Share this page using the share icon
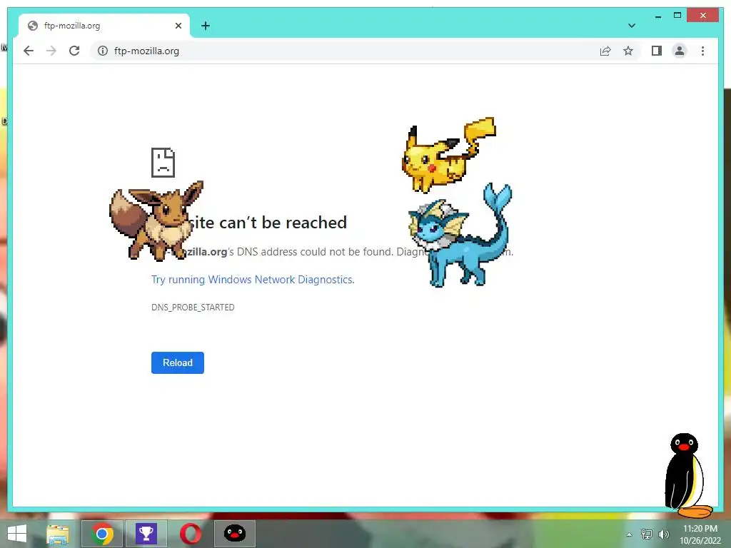The height and width of the screenshot is (548, 731). coord(605,51)
